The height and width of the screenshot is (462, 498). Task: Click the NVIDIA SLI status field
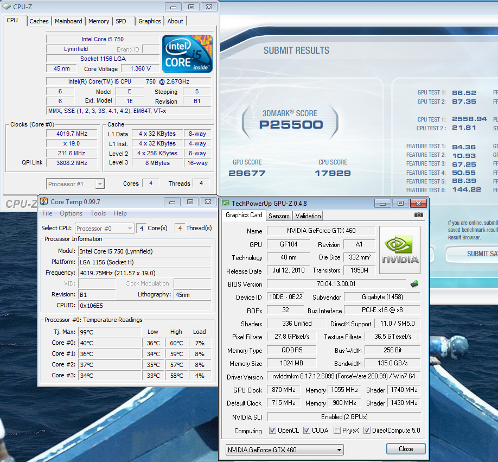pos(344,417)
